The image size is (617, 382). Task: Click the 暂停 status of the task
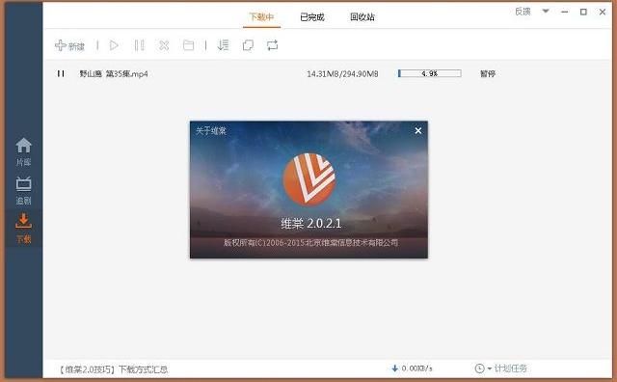pyautogui.click(x=488, y=73)
